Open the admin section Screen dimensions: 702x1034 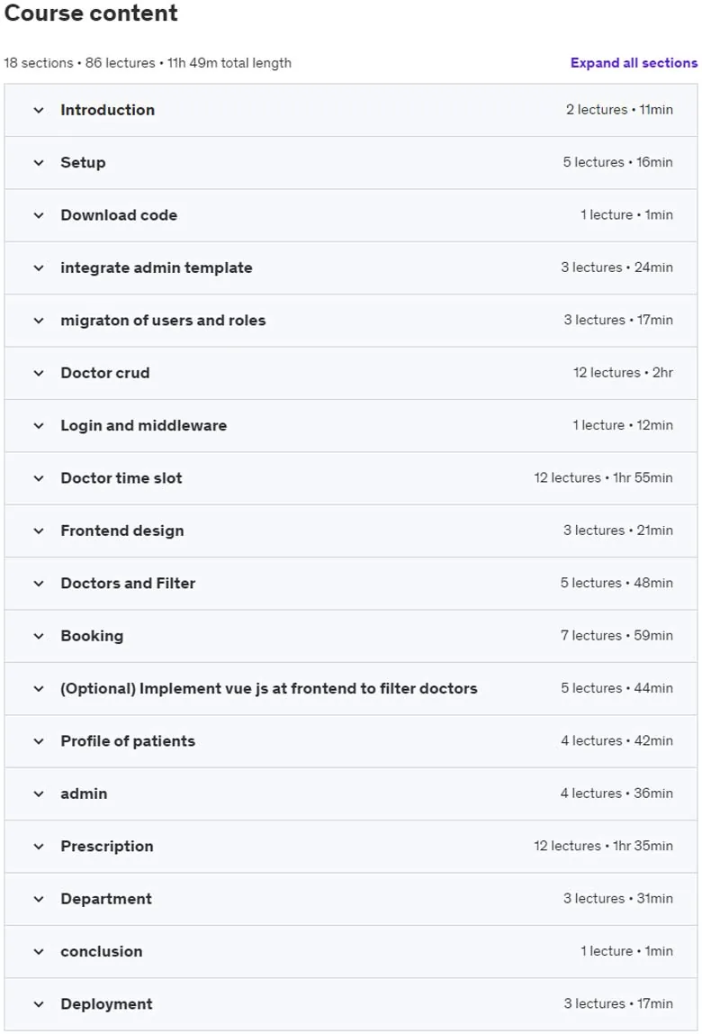click(x=351, y=794)
